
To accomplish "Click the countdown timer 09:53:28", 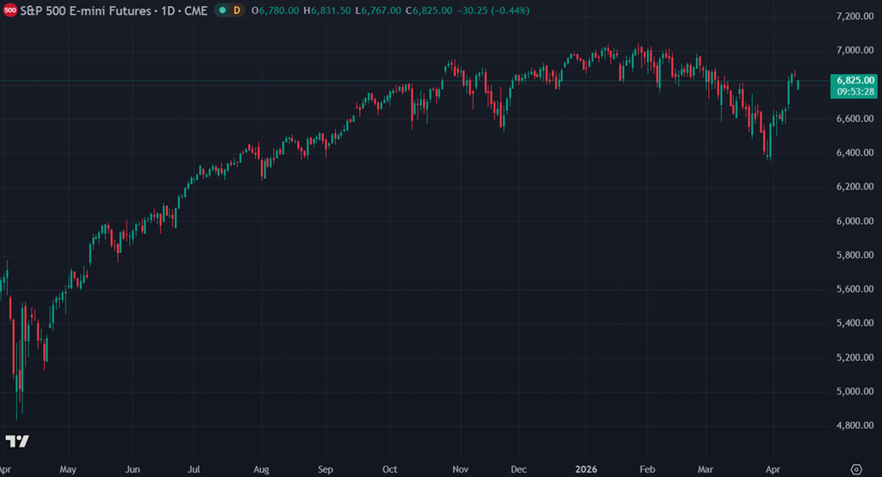I will point(854,91).
